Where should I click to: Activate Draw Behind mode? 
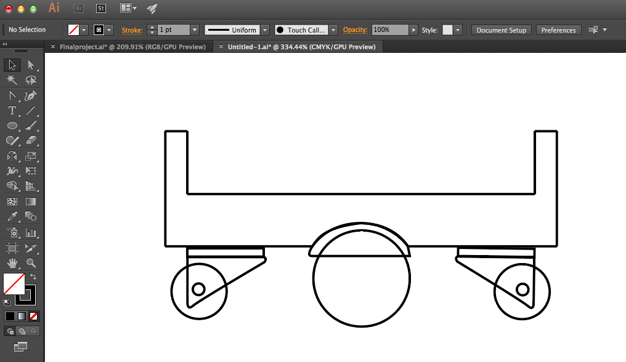22,331
